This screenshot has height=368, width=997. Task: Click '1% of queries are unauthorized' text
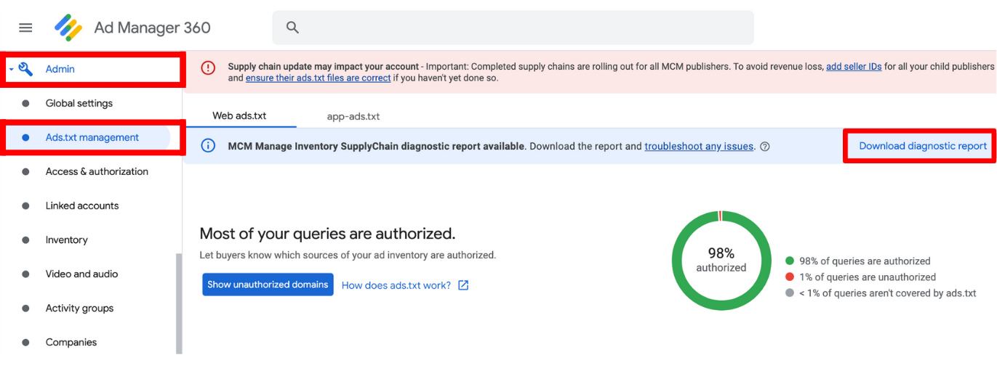tap(868, 277)
